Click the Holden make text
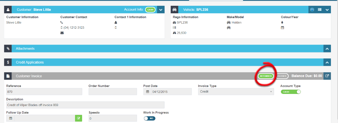Viewport: 338px width, 123px height. tap(237, 22)
